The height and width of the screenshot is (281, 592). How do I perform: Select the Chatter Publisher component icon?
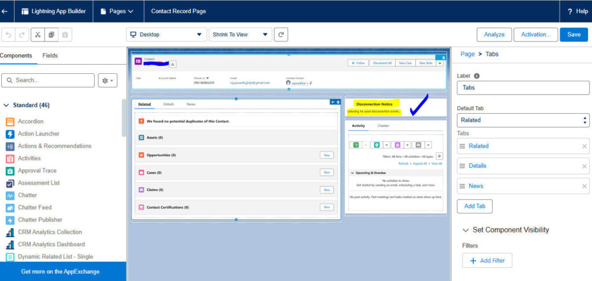point(10,220)
